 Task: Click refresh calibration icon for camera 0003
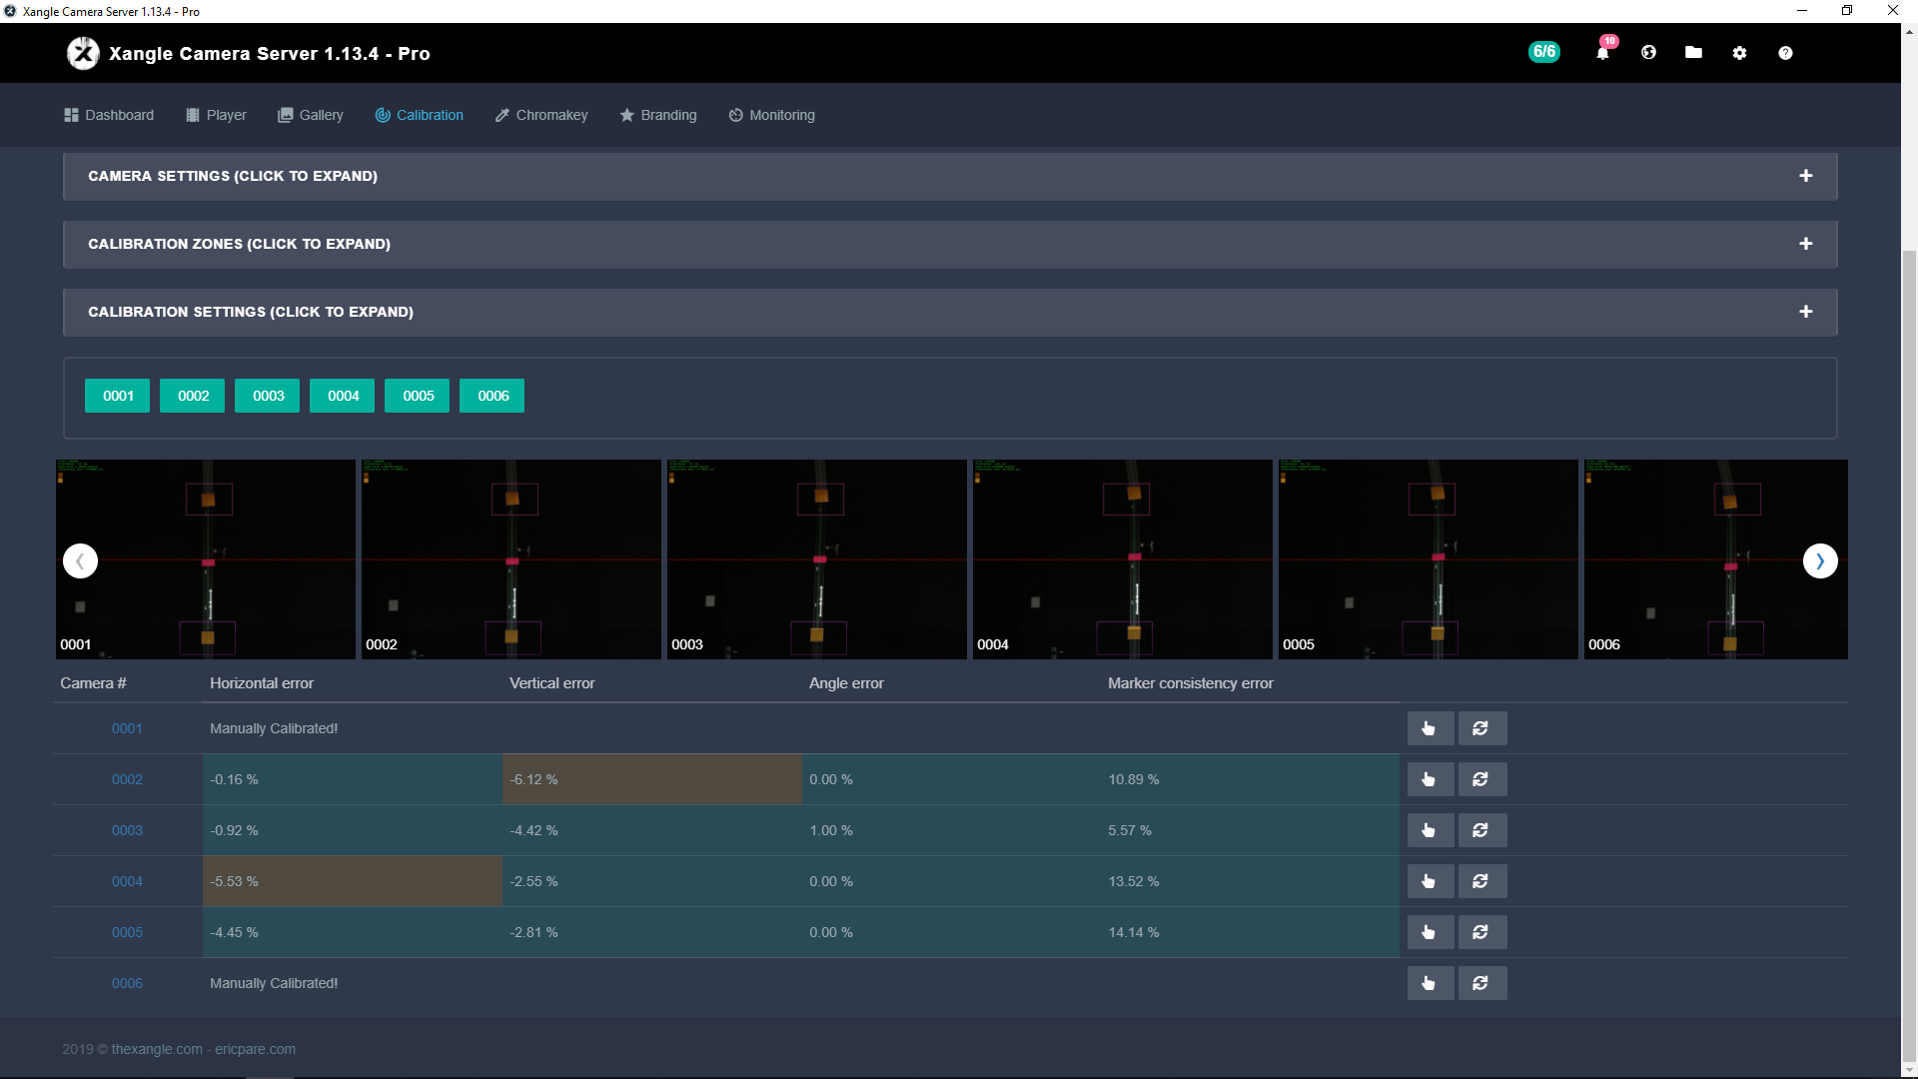pyautogui.click(x=1481, y=830)
